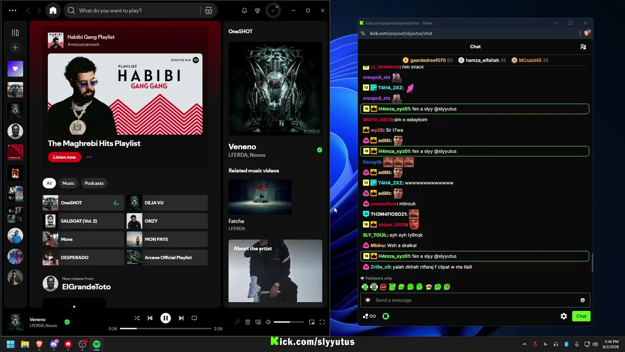This screenshot has width=625, height=352.
Task: Select the Music filter chip
Action: click(x=68, y=183)
